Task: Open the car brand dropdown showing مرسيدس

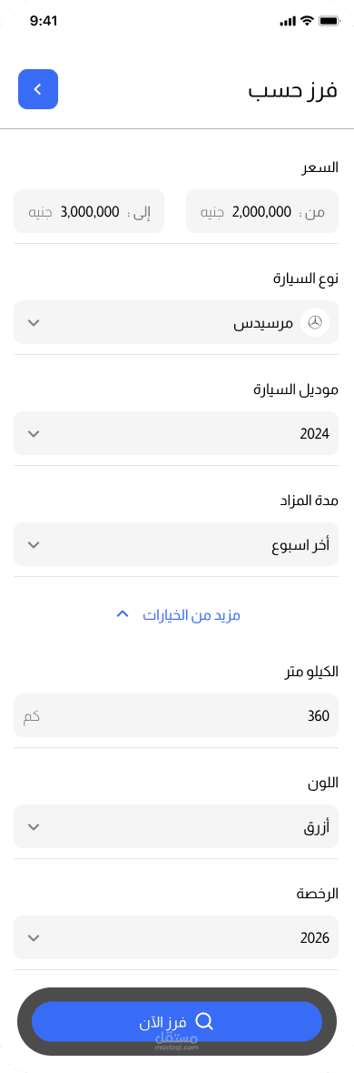Action: (x=176, y=322)
